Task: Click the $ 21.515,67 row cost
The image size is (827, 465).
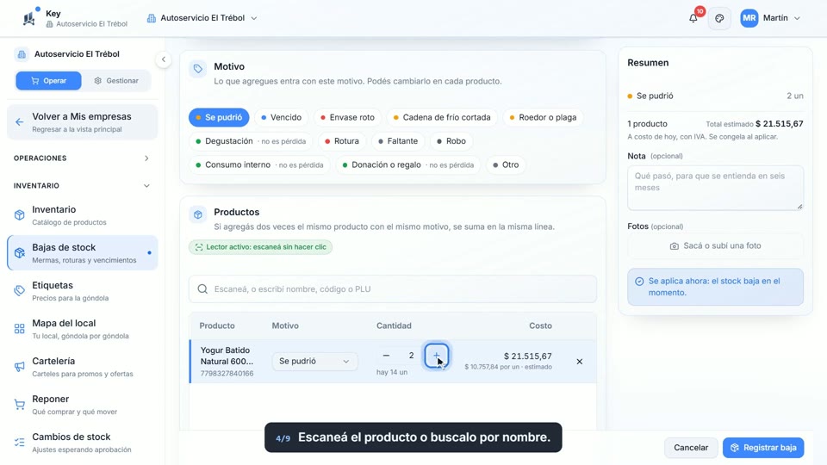Action: (x=527, y=356)
